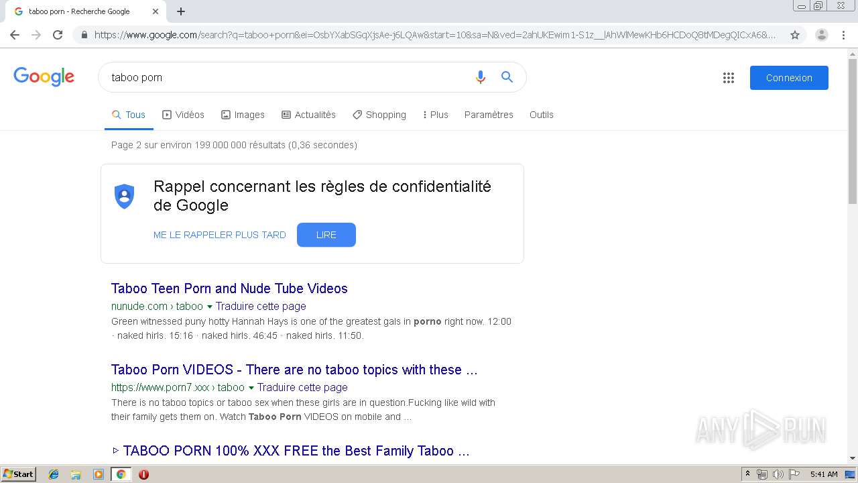Image resolution: width=858 pixels, height=483 pixels.
Task: Start voice search with the microphone
Action: tap(480, 77)
